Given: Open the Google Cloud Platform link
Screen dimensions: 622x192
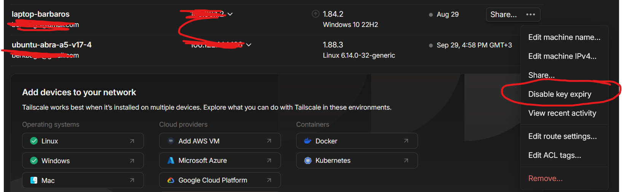Looking at the screenshot, I should pyautogui.click(x=220, y=180).
